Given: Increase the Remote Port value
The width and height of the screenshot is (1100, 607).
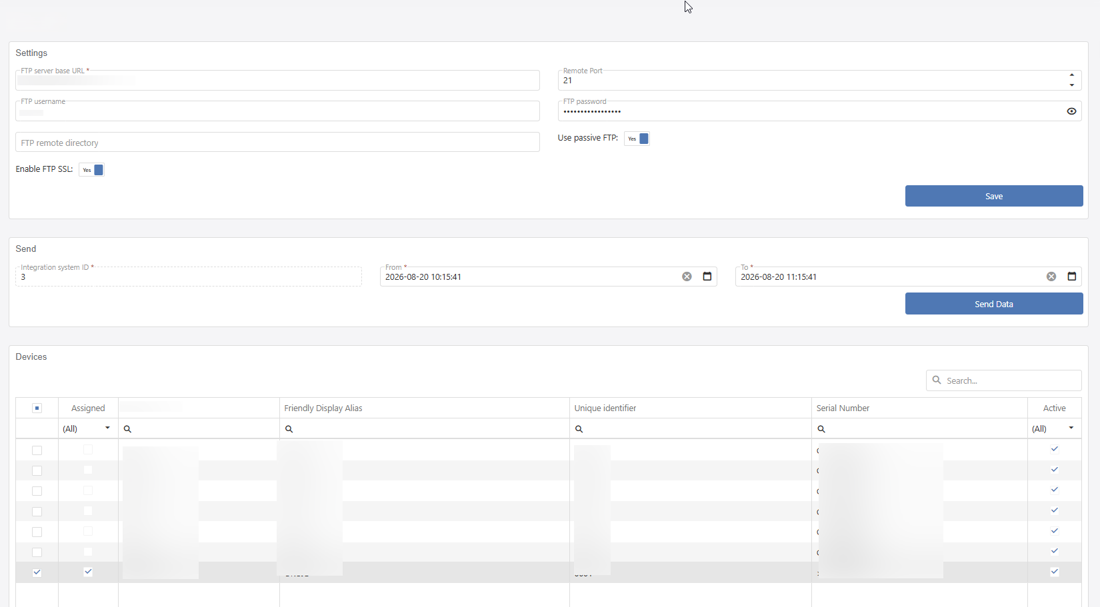Looking at the screenshot, I should click(1071, 75).
